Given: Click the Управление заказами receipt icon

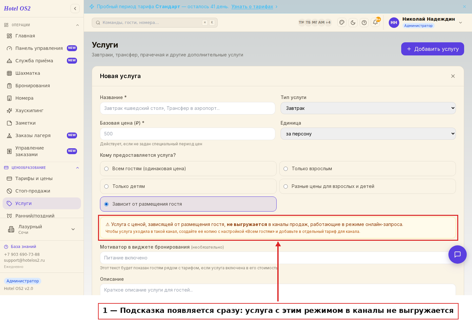Looking at the screenshot, I should tap(10, 151).
